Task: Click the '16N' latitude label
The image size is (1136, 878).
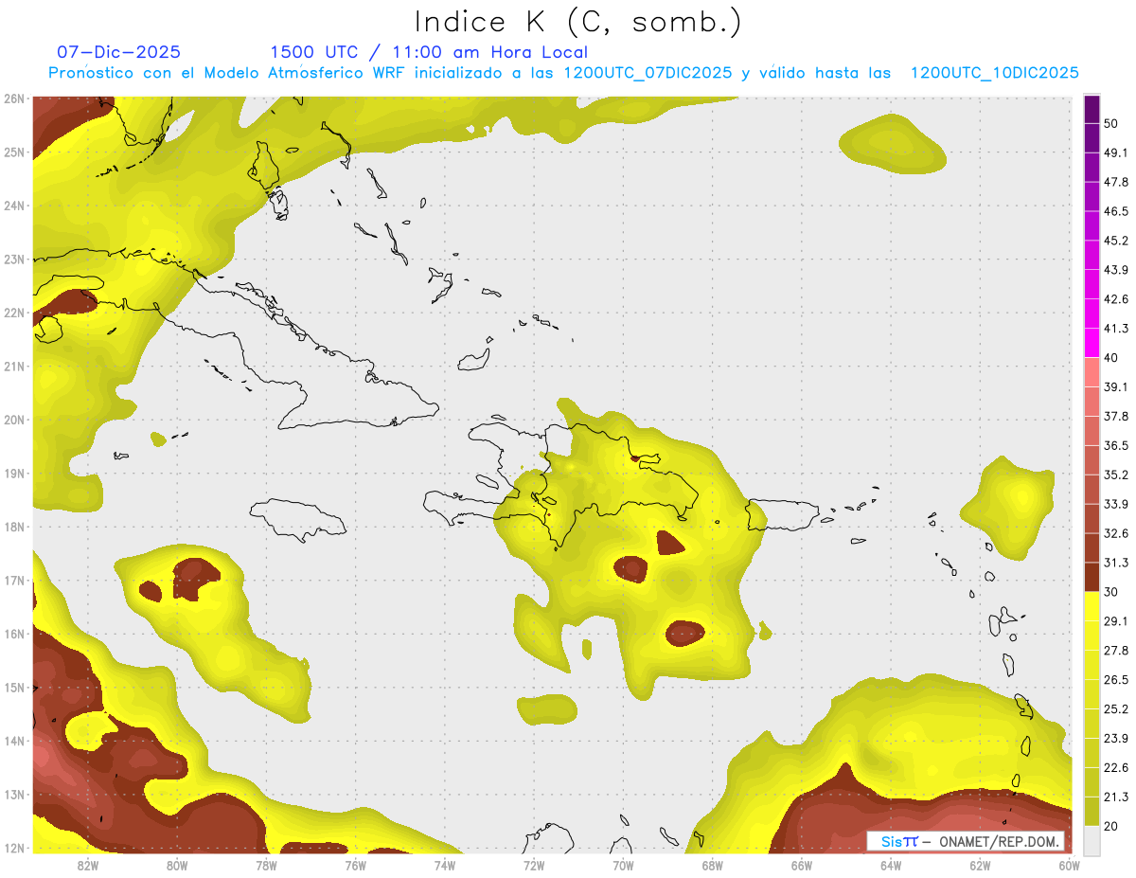Action: point(14,634)
